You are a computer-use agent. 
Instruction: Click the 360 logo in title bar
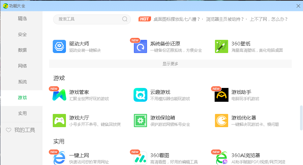(5, 6)
